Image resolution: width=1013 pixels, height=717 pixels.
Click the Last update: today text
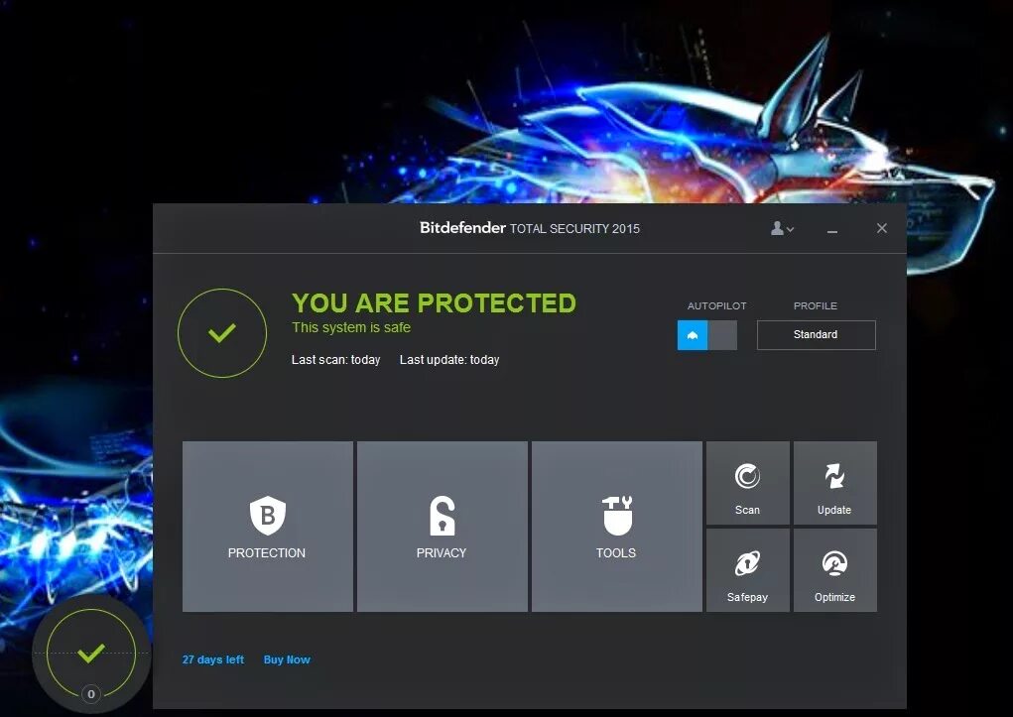(449, 360)
